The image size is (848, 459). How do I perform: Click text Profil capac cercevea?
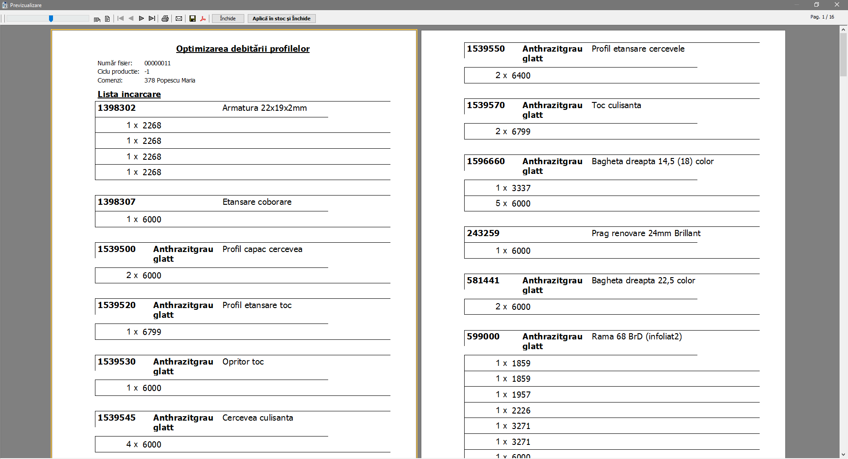(262, 249)
